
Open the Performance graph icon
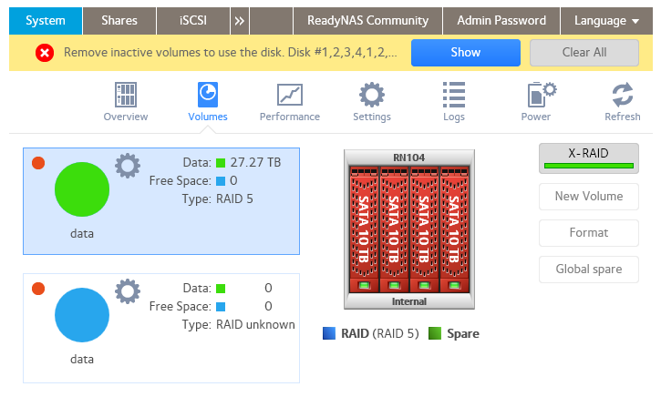(x=290, y=95)
